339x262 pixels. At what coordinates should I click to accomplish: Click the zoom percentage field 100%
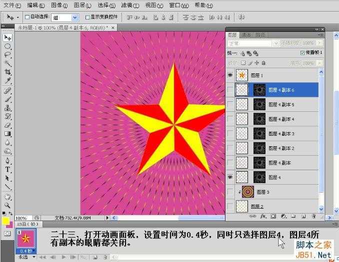(23, 218)
